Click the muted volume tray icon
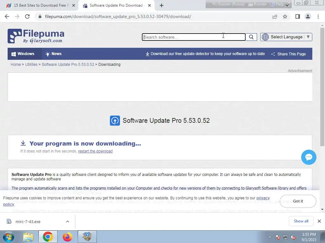The height and width of the screenshot is (243, 325). click(x=293, y=237)
